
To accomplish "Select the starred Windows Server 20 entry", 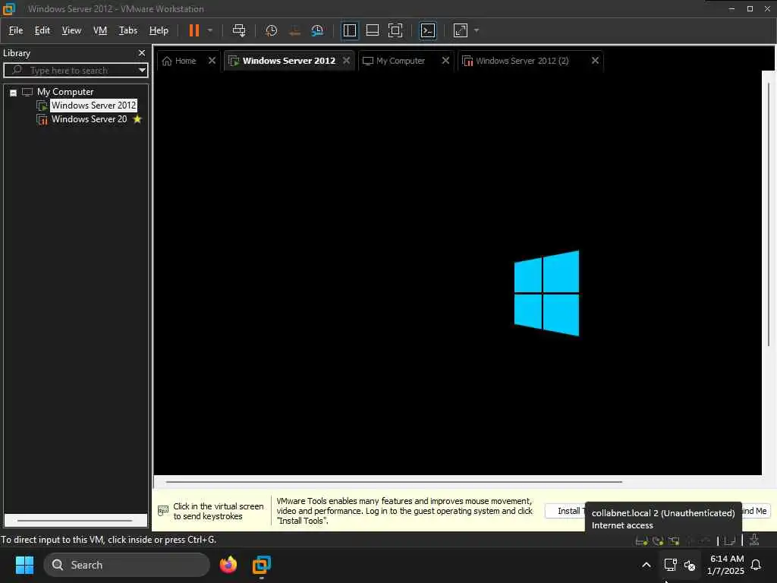I will coord(90,119).
